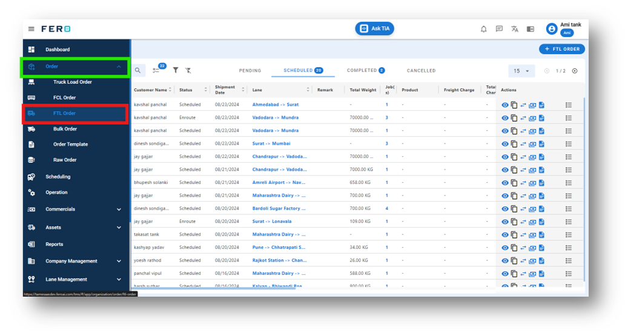Open Ami tank user profile avatar
This screenshot has width=628, height=336.
(552, 29)
